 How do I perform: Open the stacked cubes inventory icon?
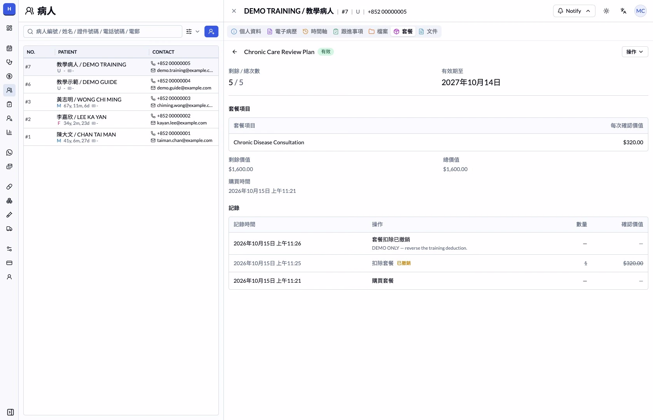[x=9, y=201]
